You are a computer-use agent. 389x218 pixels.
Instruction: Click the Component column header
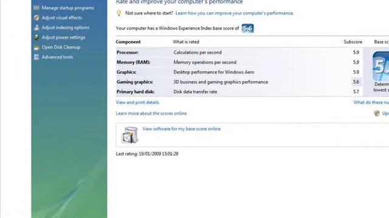coord(128,42)
